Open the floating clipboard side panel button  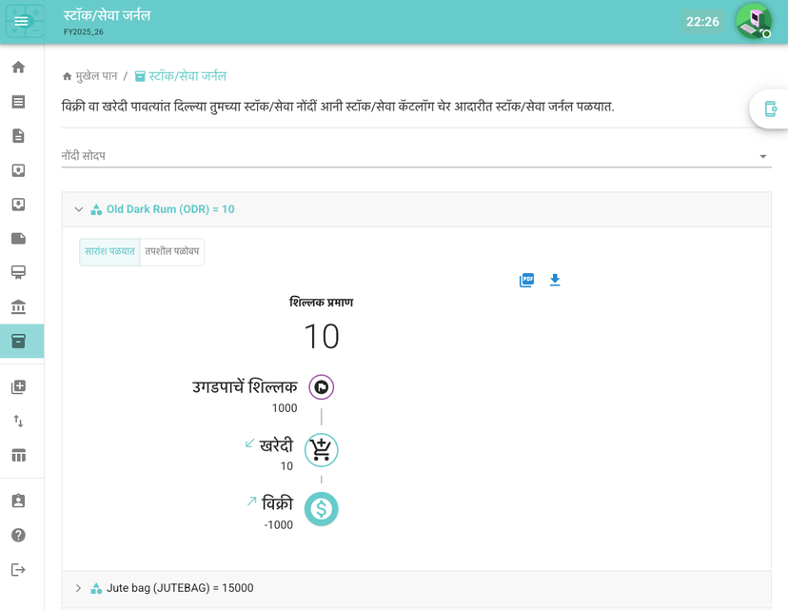point(770,109)
